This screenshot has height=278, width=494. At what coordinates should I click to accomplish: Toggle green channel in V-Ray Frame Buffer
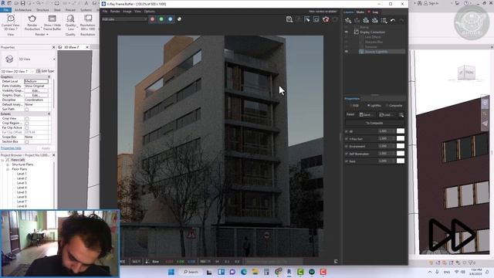click(x=161, y=19)
